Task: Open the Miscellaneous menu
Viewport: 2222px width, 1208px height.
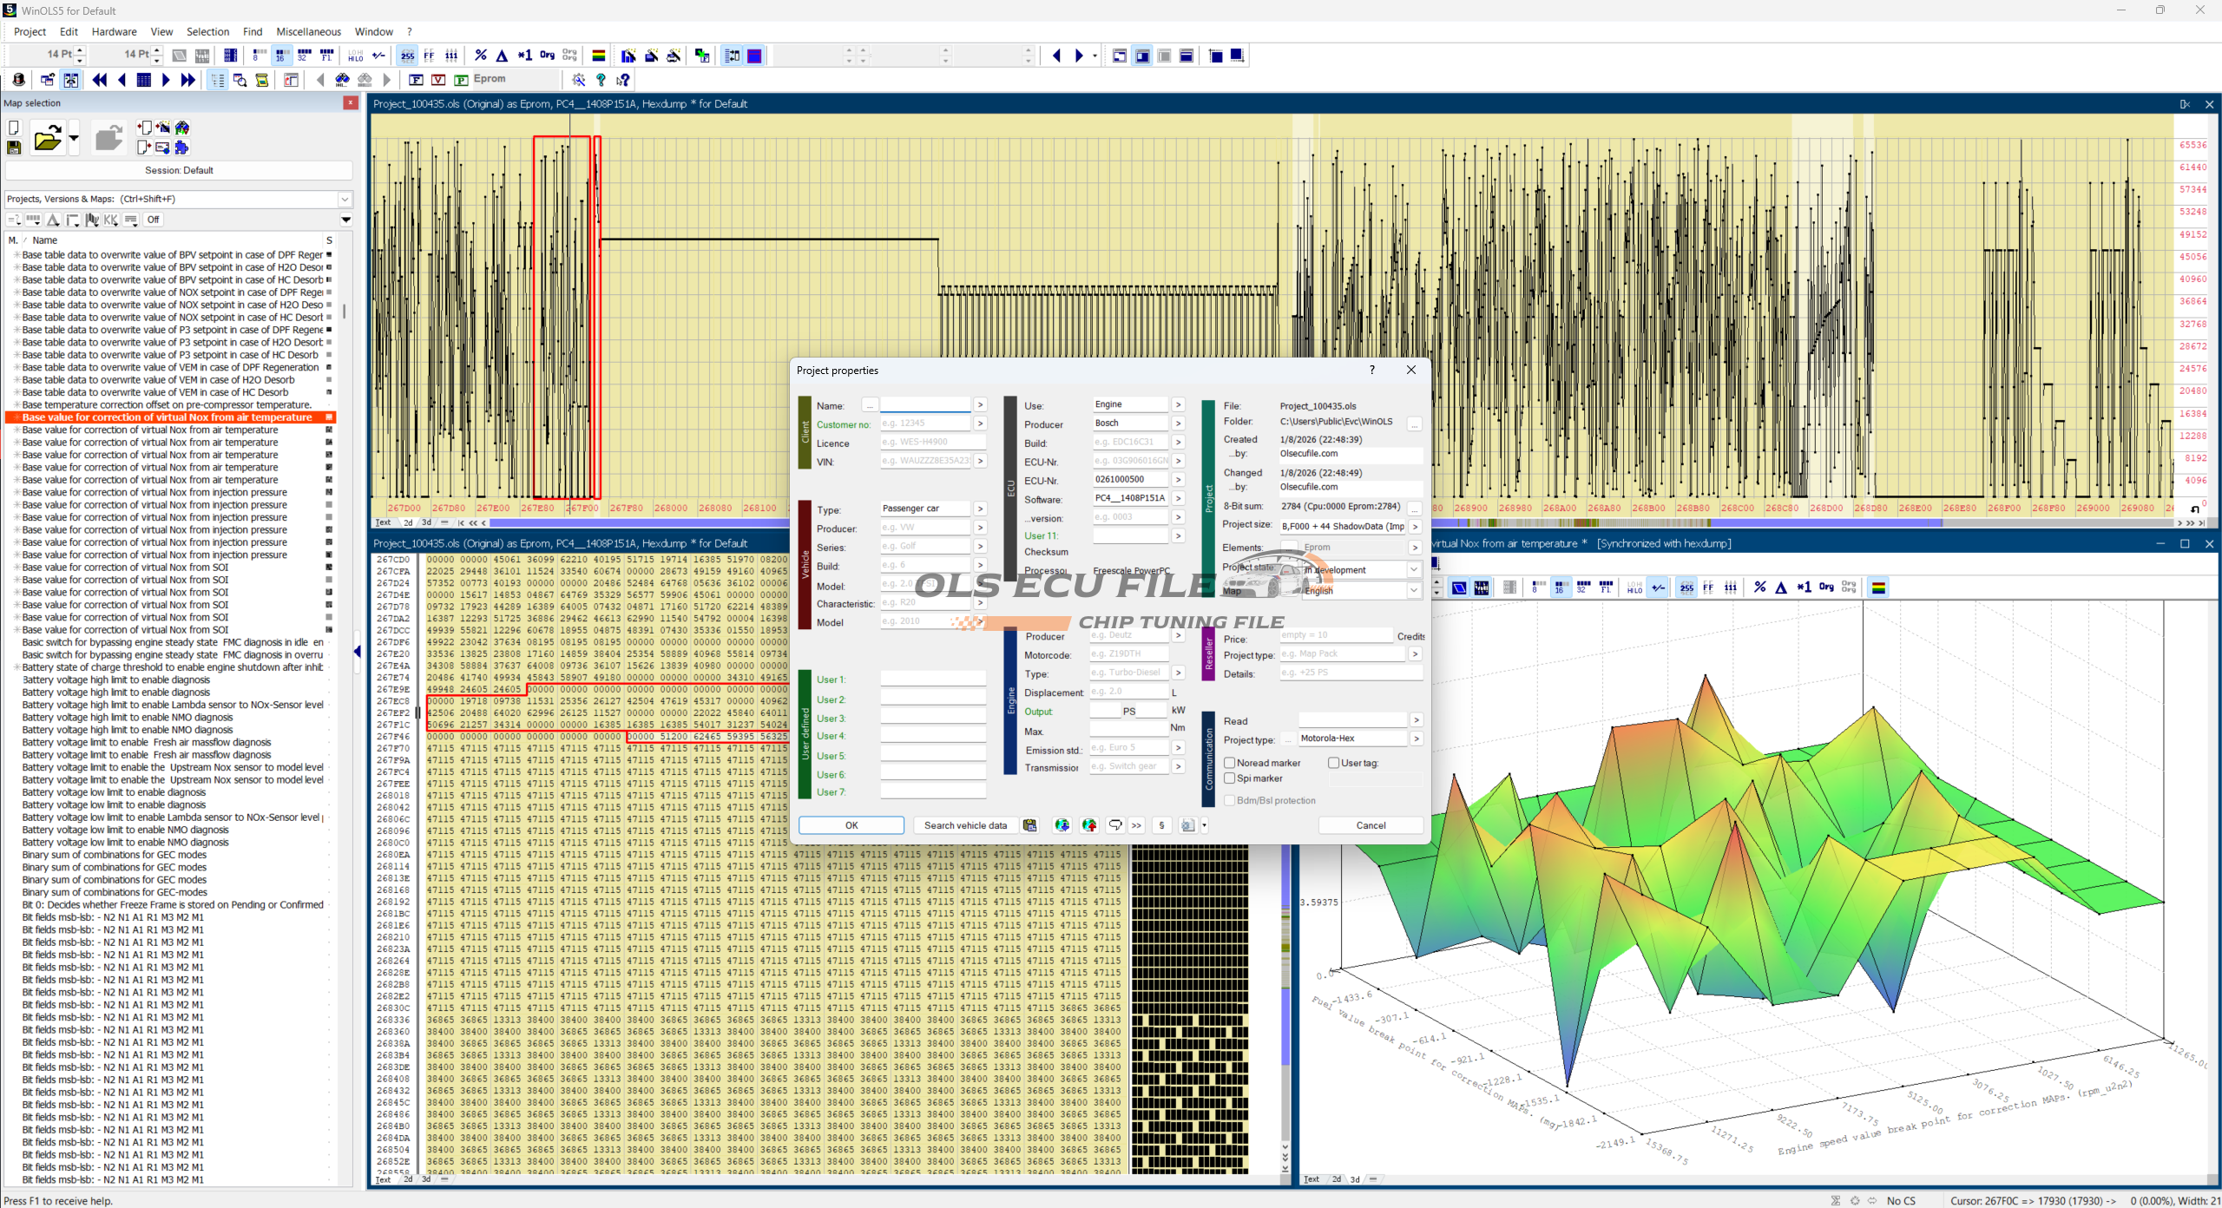Action: [x=308, y=32]
